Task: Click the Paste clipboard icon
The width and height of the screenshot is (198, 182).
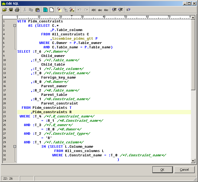Action: click(37, 10)
